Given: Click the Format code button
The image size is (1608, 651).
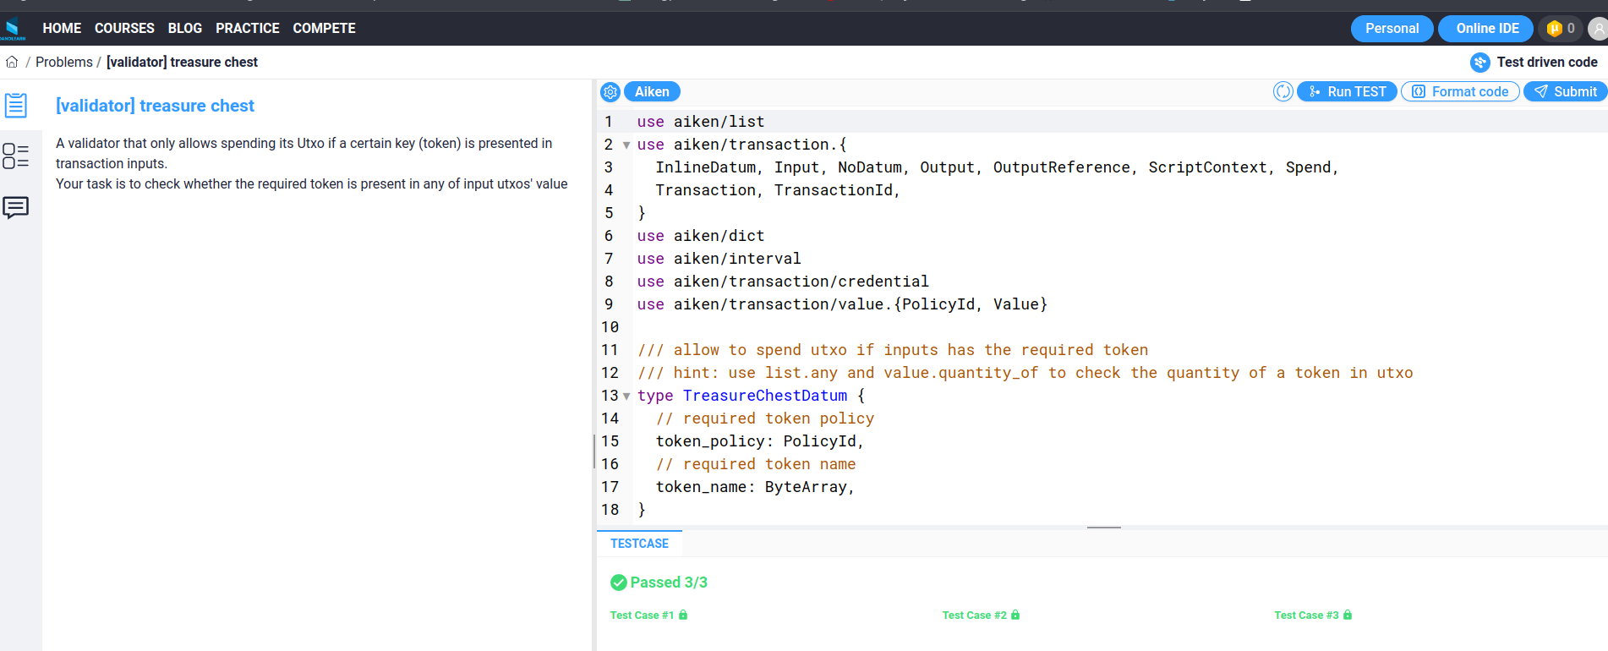Looking at the screenshot, I should tap(1460, 92).
